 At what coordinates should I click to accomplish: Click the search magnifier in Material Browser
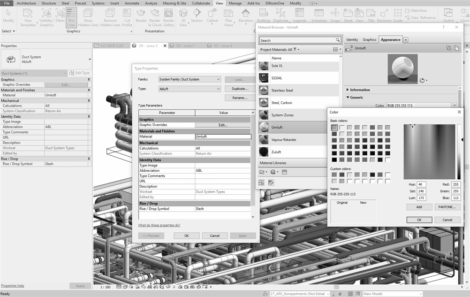337,40
